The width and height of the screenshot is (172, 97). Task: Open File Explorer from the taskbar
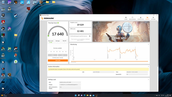tap(88, 95)
